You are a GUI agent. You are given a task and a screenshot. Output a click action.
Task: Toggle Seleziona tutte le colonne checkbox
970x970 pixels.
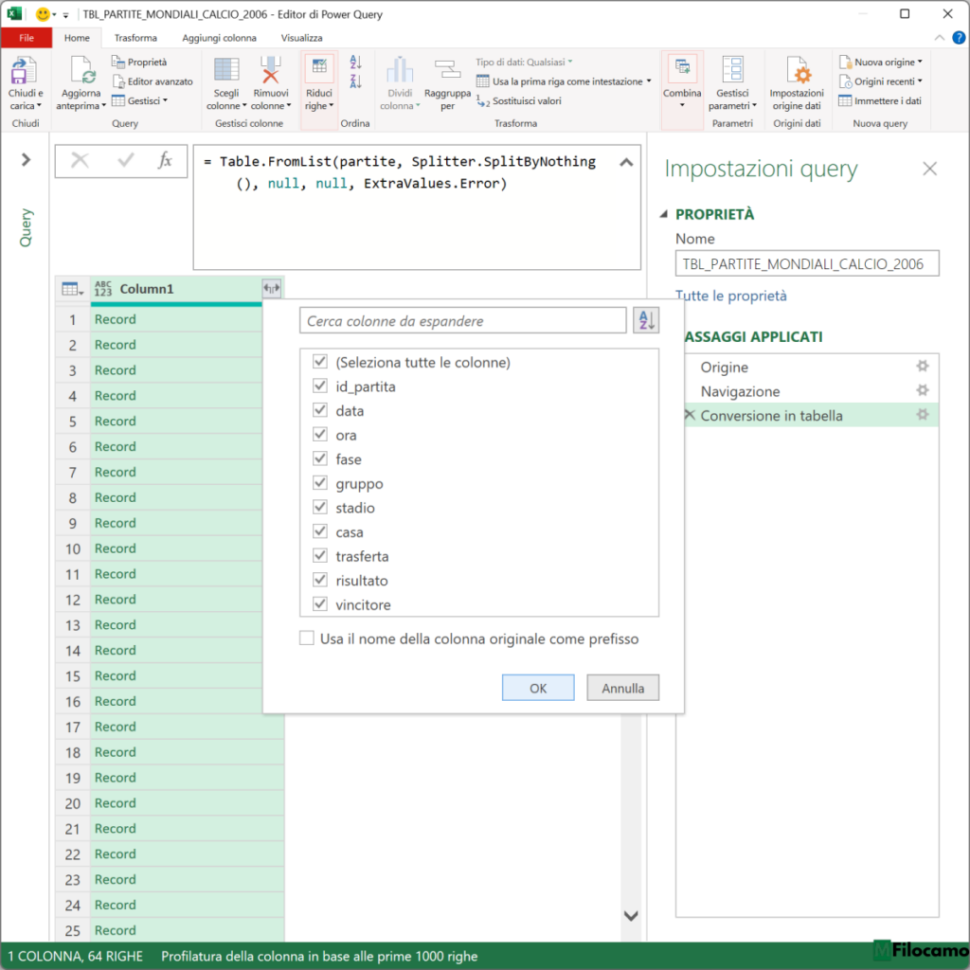coord(320,362)
